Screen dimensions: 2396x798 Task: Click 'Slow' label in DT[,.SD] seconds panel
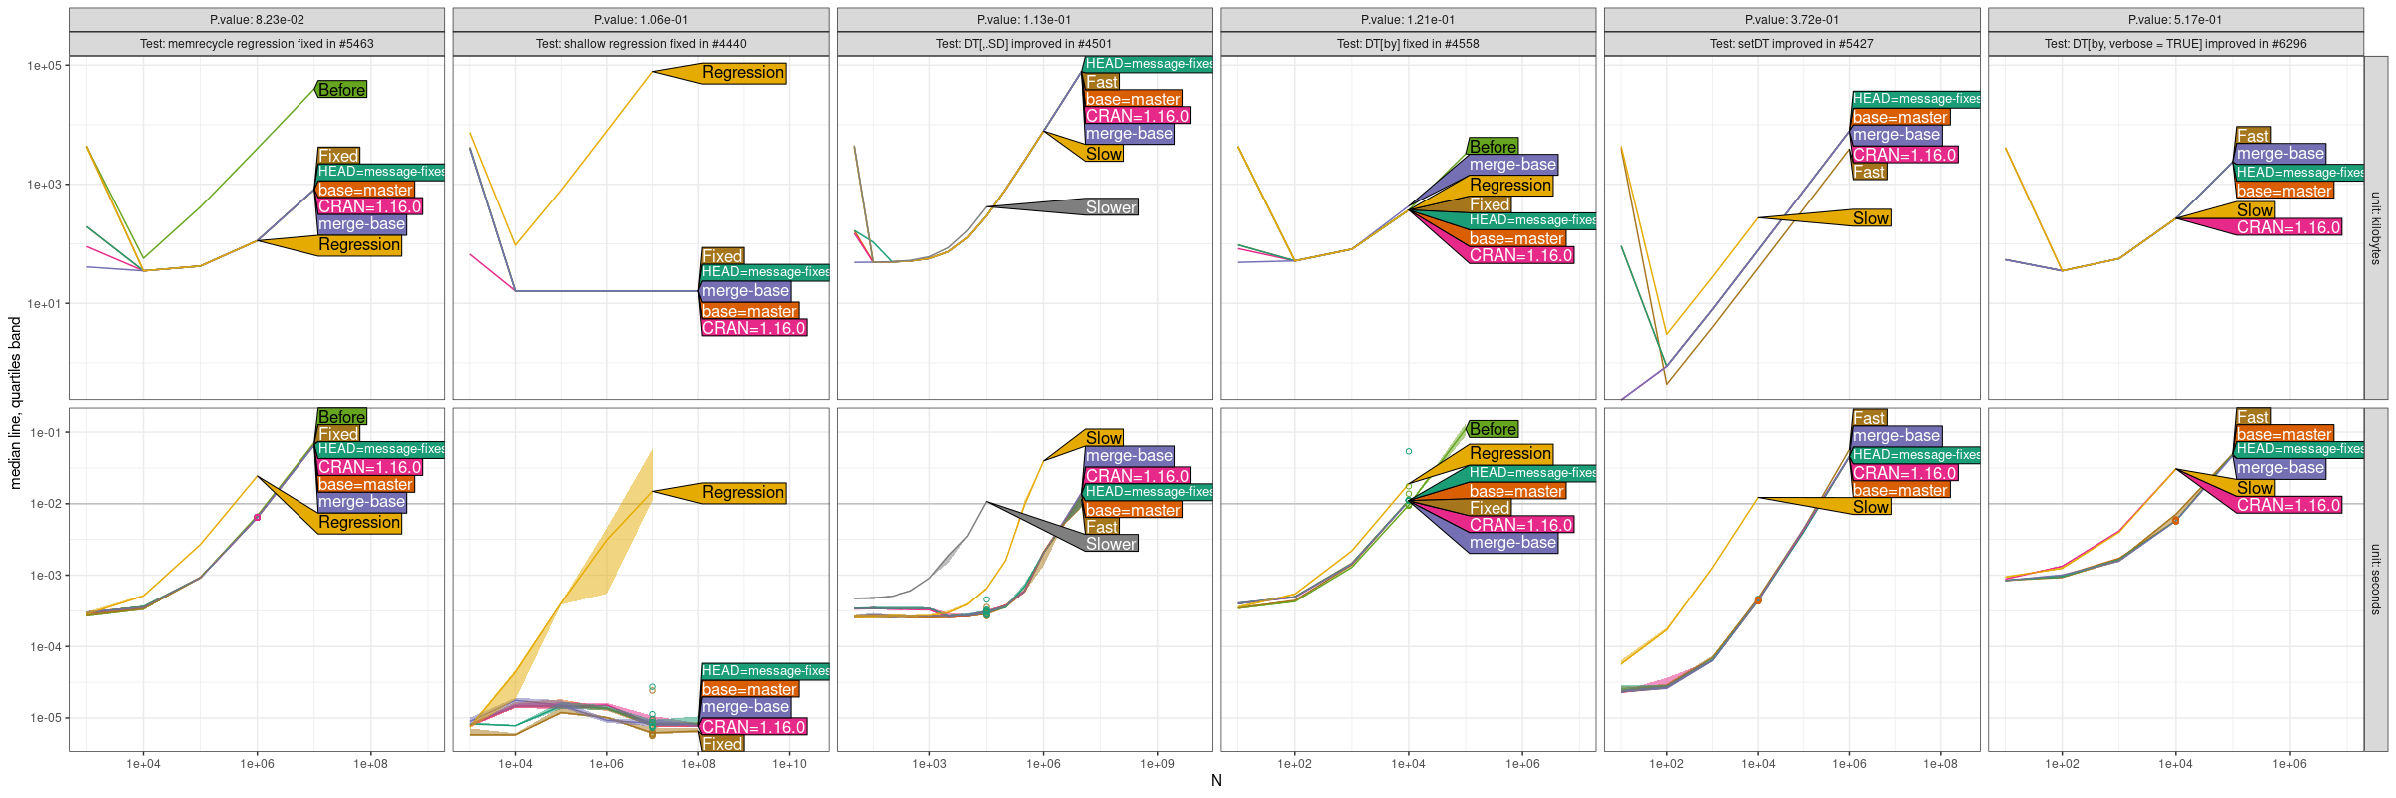point(1104,438)
